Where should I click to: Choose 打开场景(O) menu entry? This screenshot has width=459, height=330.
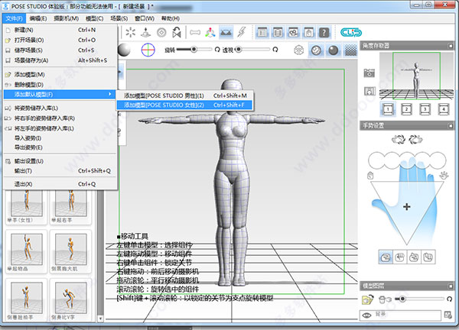point(60,40)
